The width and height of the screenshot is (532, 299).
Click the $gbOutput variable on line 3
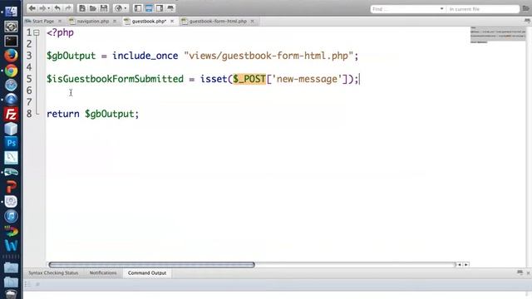pyautogui.click(x=71, y=56)
